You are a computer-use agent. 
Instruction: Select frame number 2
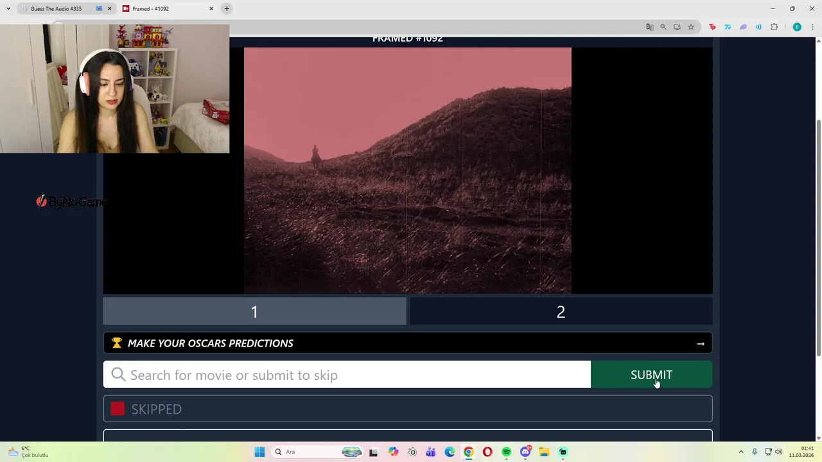coord(561,312)
